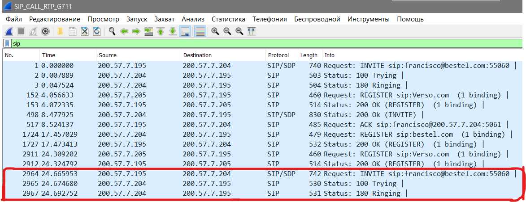Open the Просмотр menu
526x202 pixels.
coord(103,19)
